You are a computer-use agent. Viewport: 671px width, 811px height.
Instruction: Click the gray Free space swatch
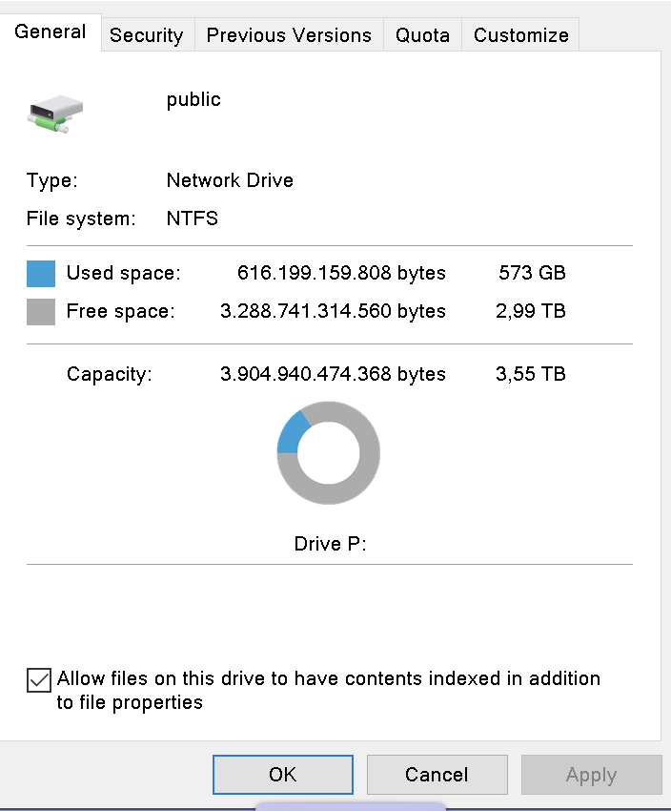(41, 312)
